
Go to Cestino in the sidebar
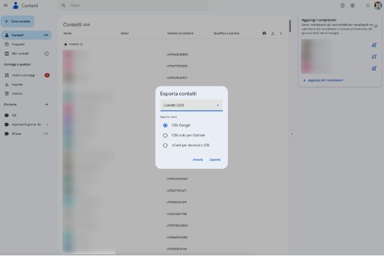(17, 93)
